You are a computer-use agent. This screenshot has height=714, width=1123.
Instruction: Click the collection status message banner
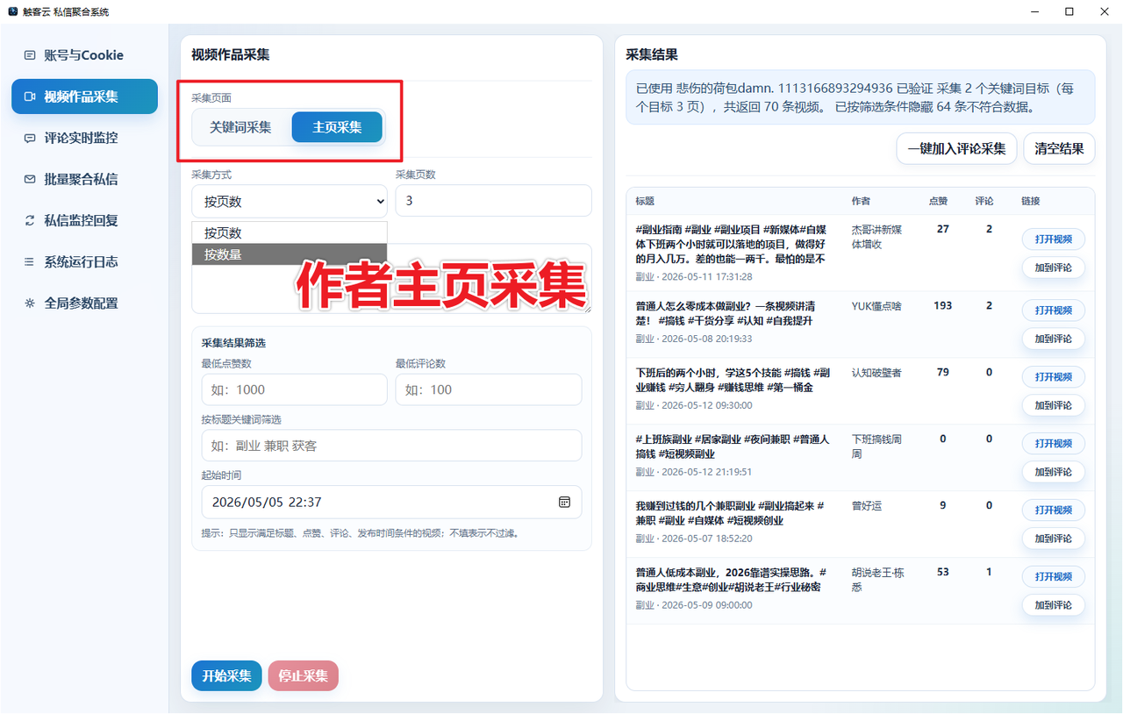coord(860,97)
